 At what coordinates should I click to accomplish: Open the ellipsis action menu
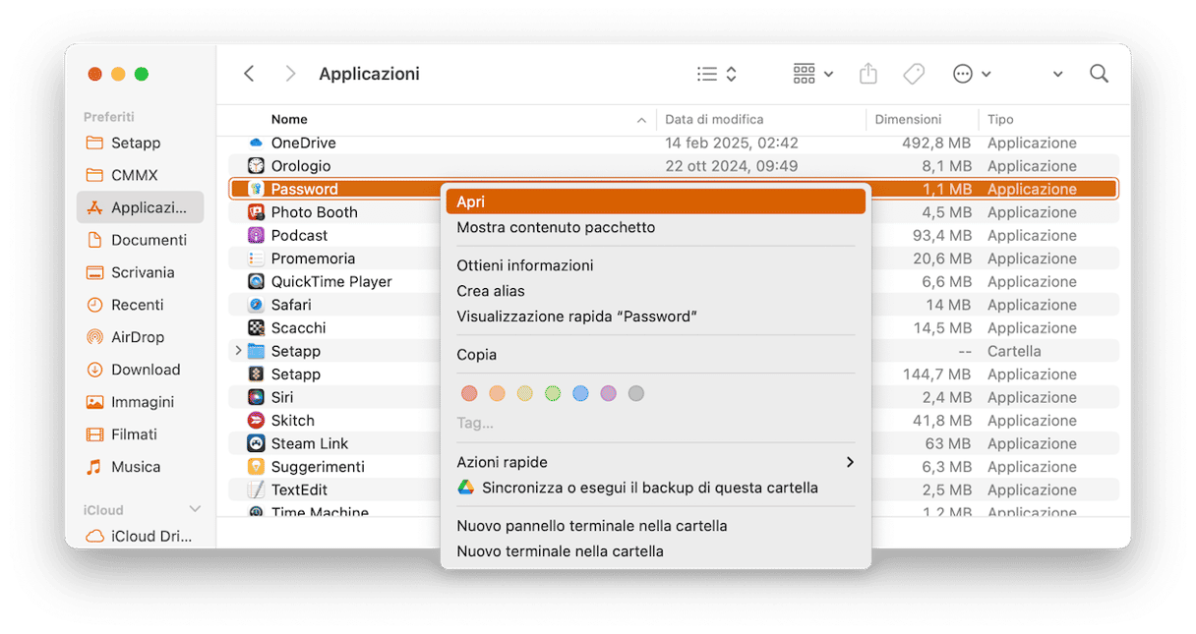coord(971,74)
